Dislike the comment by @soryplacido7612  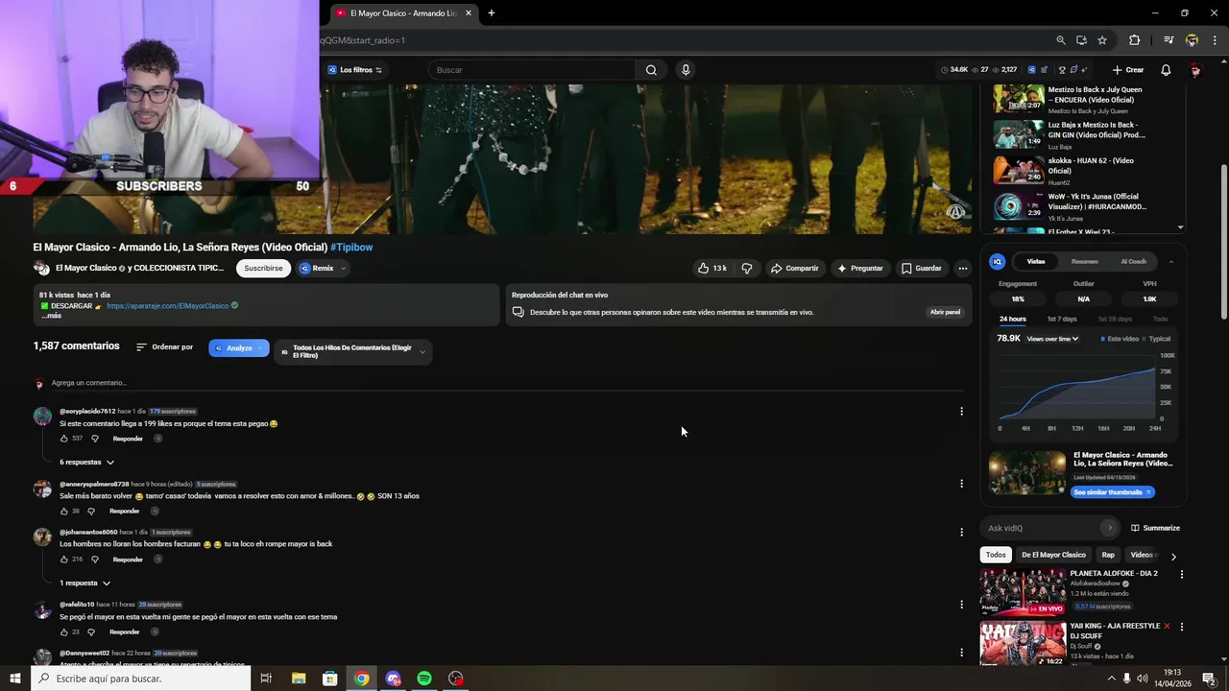coord(95,439)
